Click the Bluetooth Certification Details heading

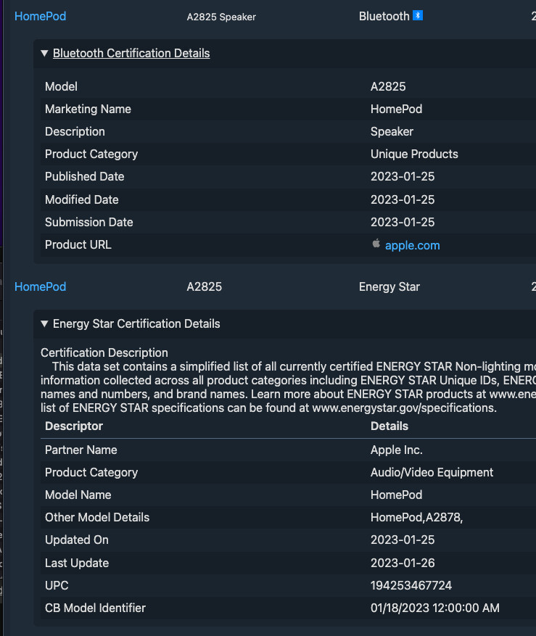tap(131, 53)
